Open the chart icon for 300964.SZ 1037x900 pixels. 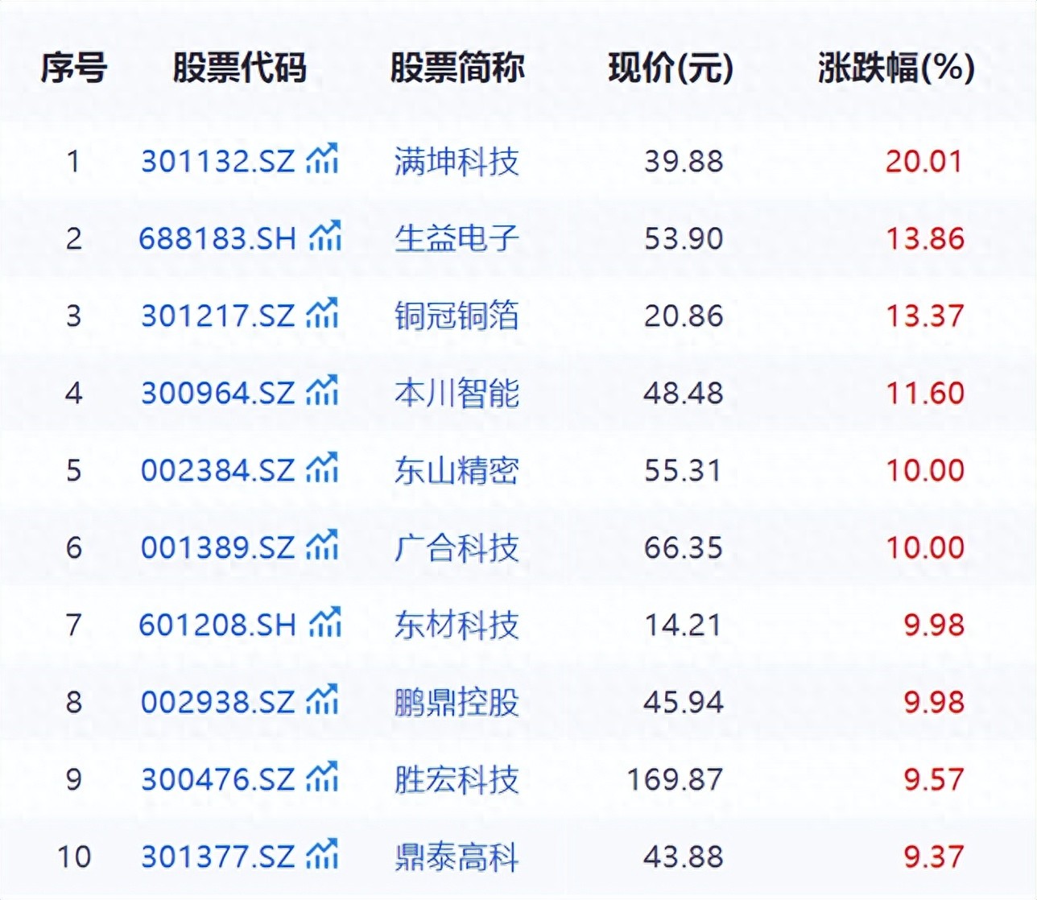coord(322,391)
